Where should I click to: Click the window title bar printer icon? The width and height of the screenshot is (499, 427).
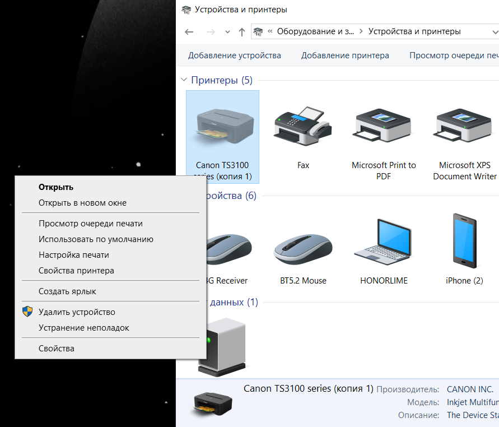[186, 10]
